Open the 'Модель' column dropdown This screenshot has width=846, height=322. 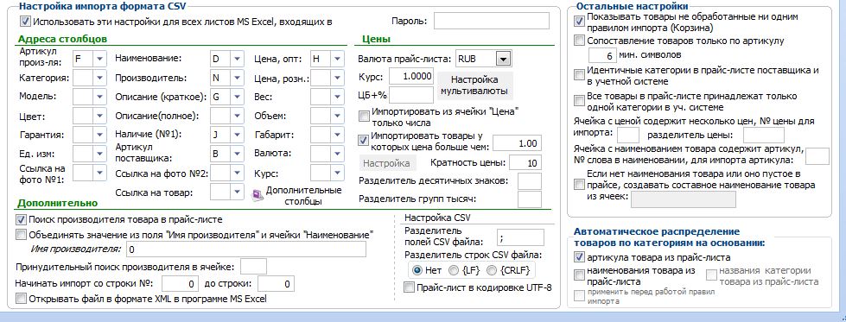[100, 97]
